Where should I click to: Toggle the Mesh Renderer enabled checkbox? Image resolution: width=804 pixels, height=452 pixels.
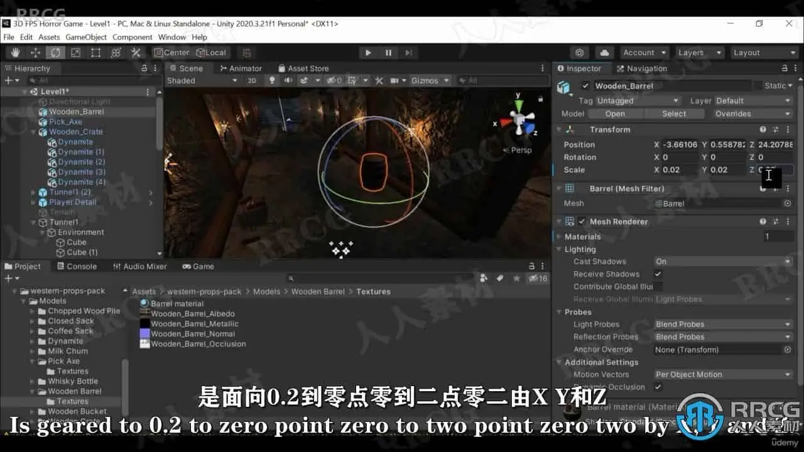pos(582,222)
